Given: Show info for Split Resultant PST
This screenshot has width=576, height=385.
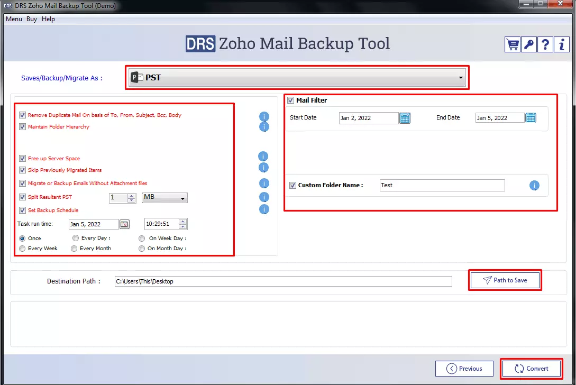Looking at the screenshot, I should coord(264,197).
